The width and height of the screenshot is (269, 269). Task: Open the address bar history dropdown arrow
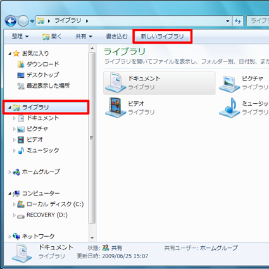click(228, 21)
